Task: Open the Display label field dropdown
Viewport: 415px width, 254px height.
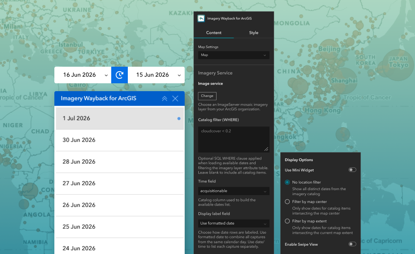Action: [x=234, y=223]
